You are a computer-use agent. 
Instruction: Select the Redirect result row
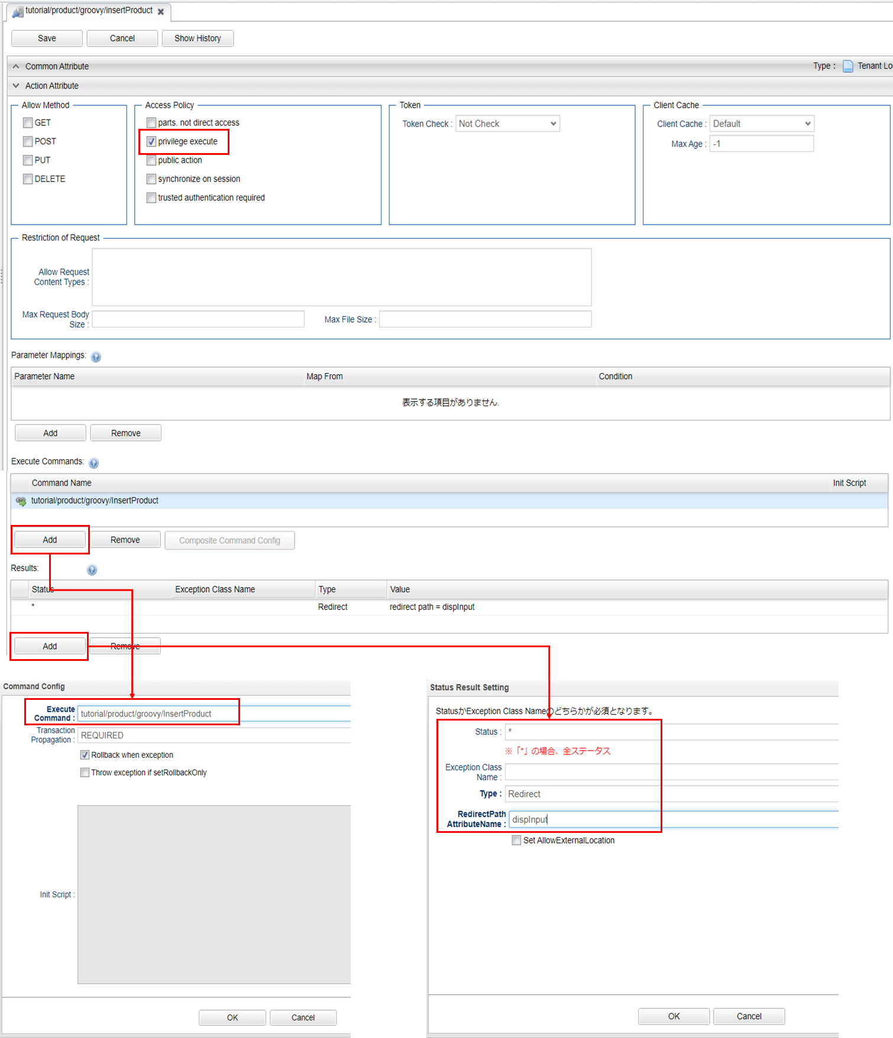click(x=449, y=607)
